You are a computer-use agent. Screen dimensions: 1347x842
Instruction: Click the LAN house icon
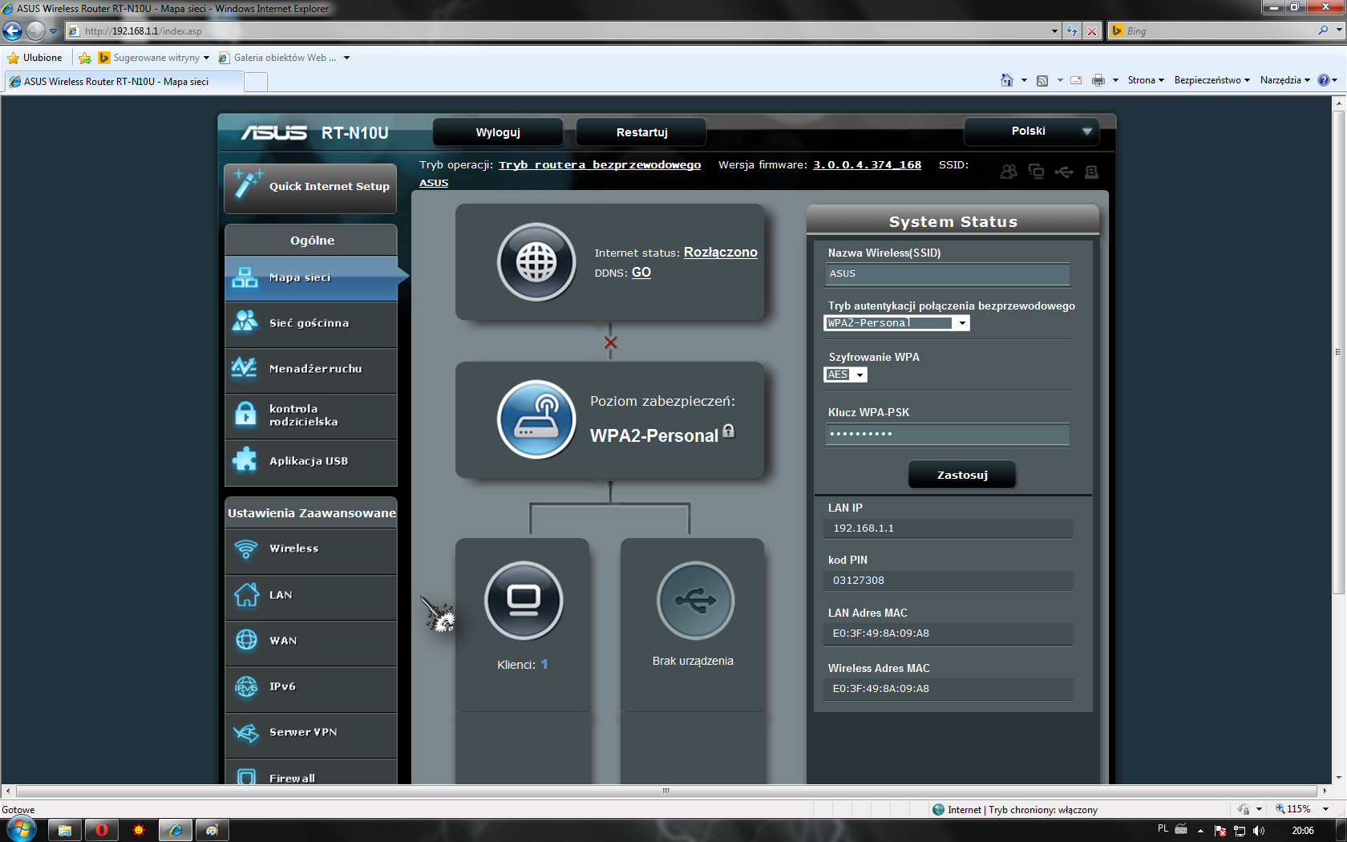pos(246,595)
